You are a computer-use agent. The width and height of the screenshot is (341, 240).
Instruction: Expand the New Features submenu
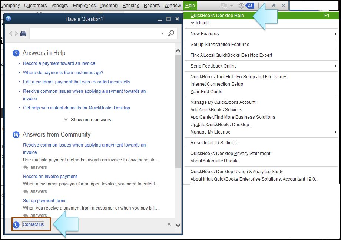coord(336,34)
